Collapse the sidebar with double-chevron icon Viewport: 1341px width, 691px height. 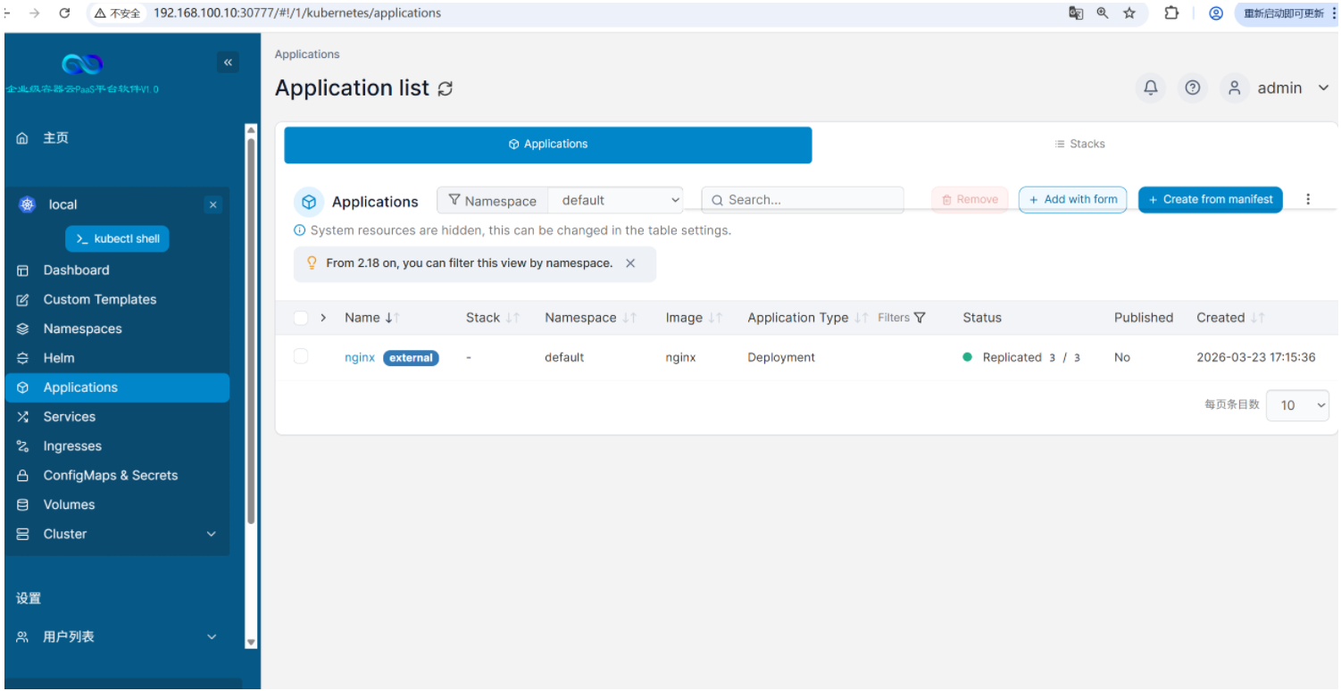[x=228, y=62]
